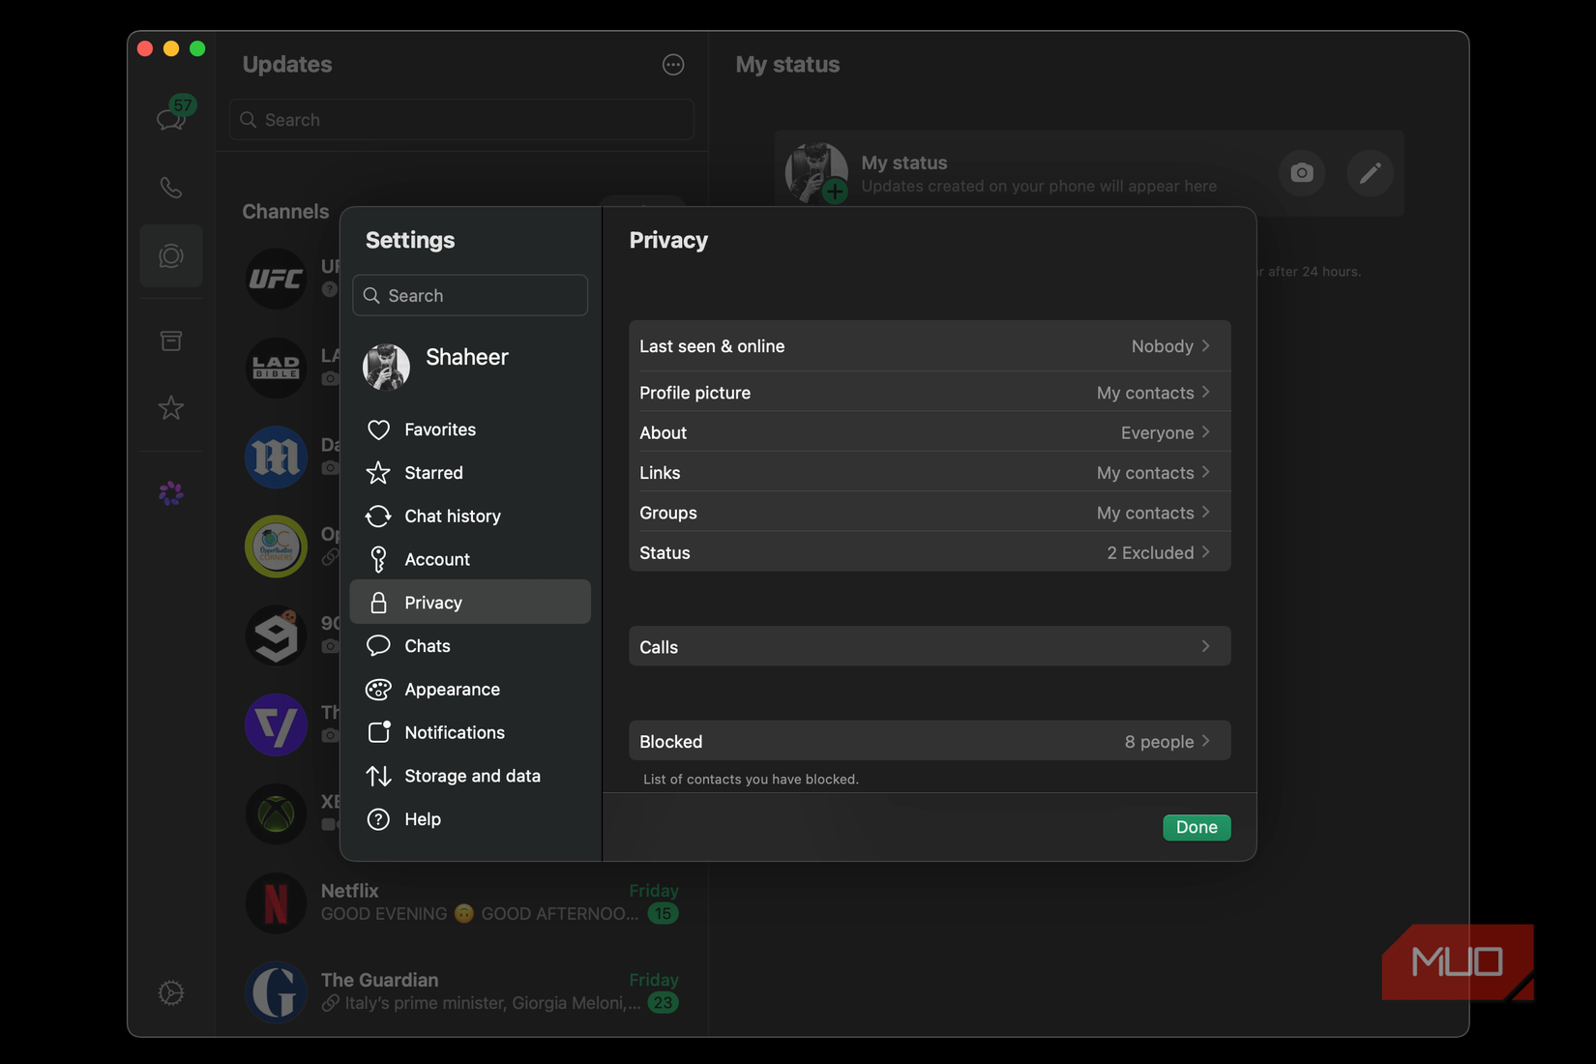Click the pencil icon in My status
Screen dimensions: 1596x1064
click(x=1370, y=173)
